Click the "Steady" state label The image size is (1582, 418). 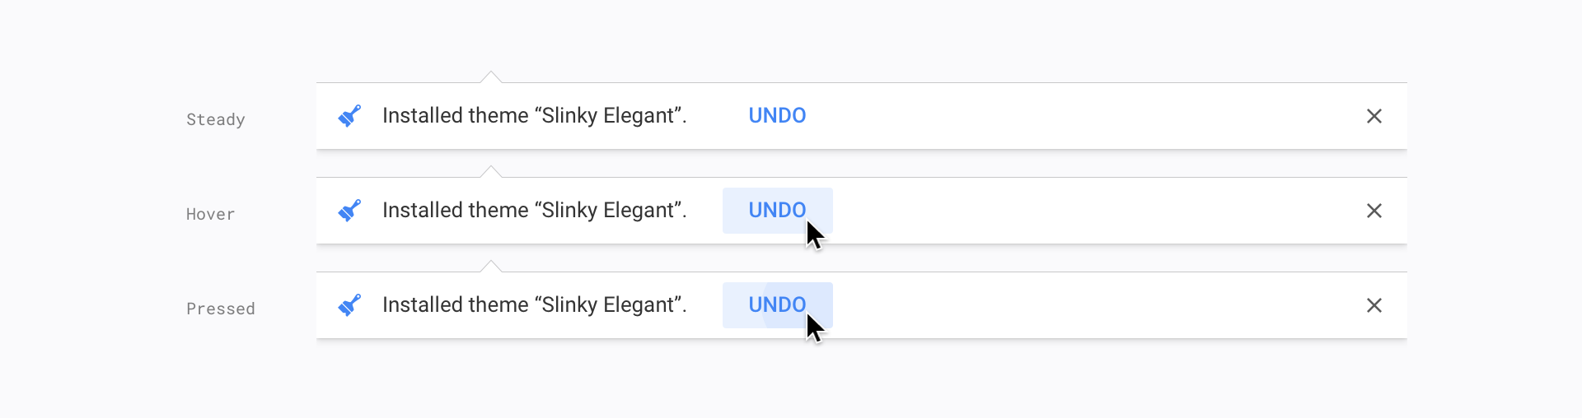coord(216,119)
